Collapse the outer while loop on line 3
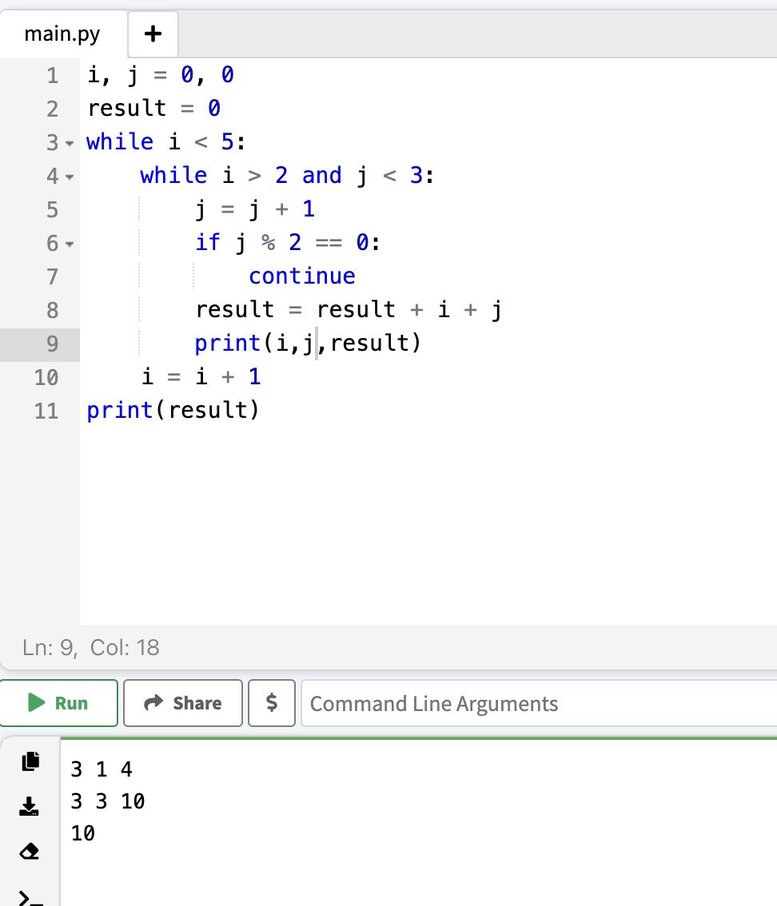The width and height of the screenshot is (777, 906). pyautogui.click(x=69, y=143)
